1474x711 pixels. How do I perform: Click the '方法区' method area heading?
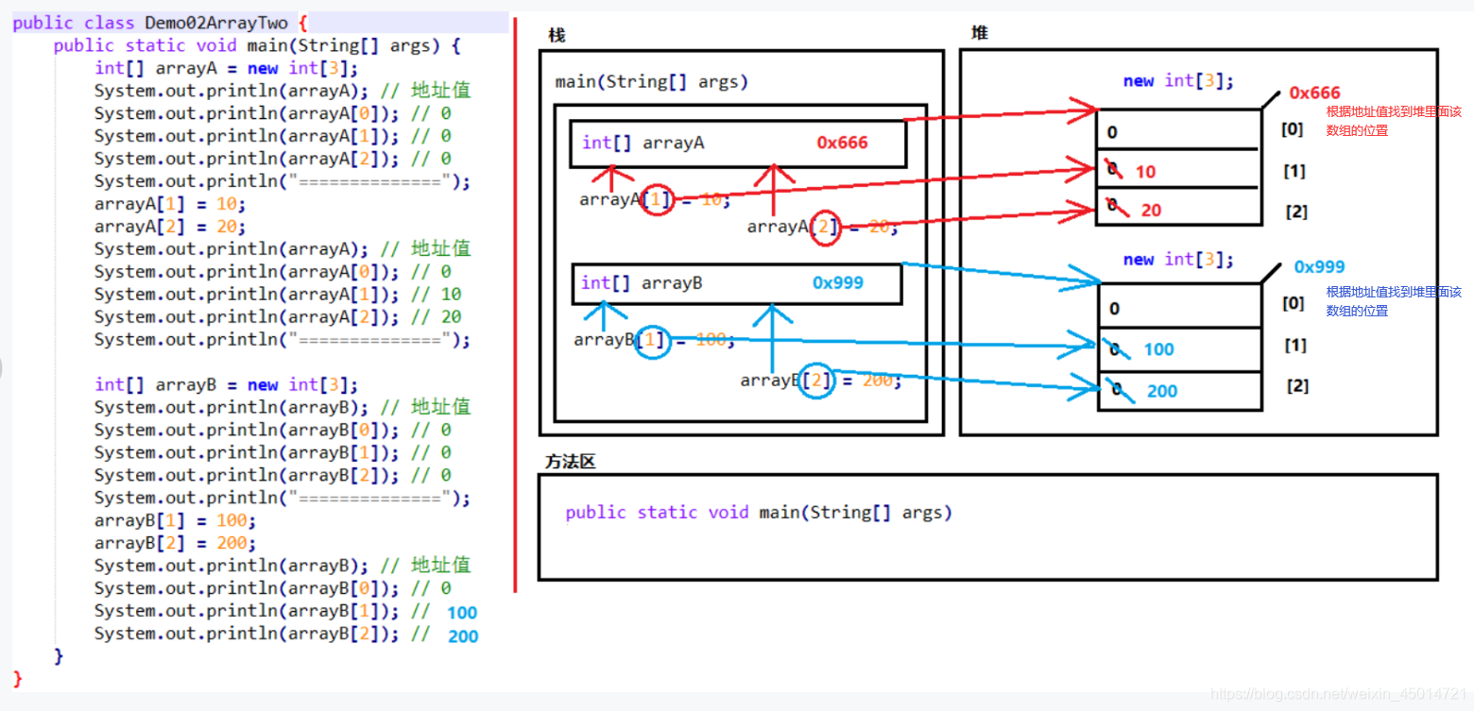coord(571,462)
